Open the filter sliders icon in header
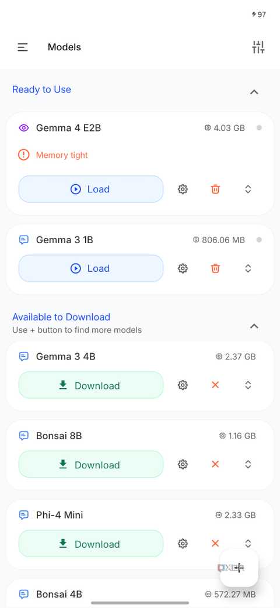280x608 pixels. (x=258, y=47)
